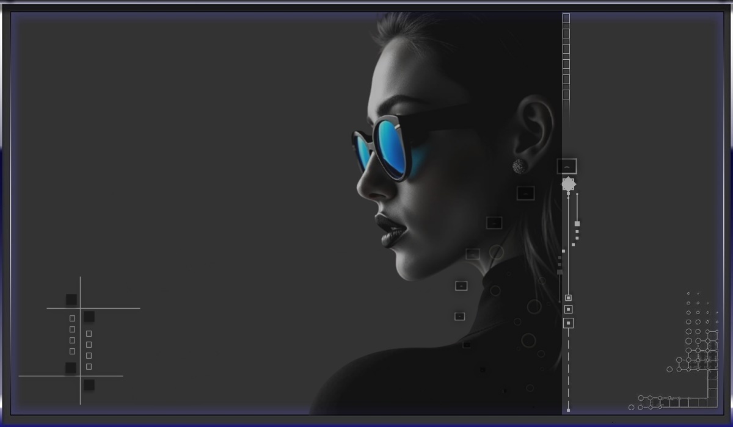The image size is (733, 427).
Task: Click the small square at the dashed line's bottom
Action: tap(568, 410)
